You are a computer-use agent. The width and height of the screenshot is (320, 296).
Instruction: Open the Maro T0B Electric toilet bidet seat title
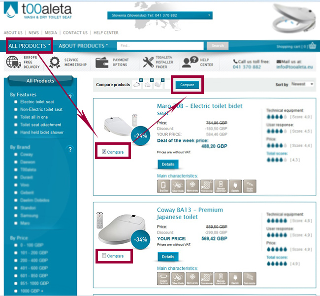[x=199, y=109]
